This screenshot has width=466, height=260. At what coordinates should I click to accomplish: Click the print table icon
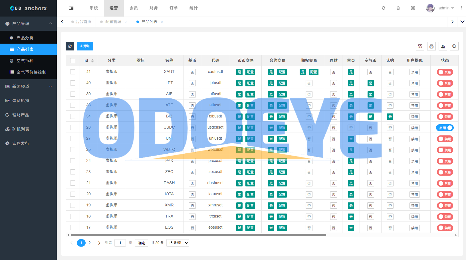(x=431, y=46)
